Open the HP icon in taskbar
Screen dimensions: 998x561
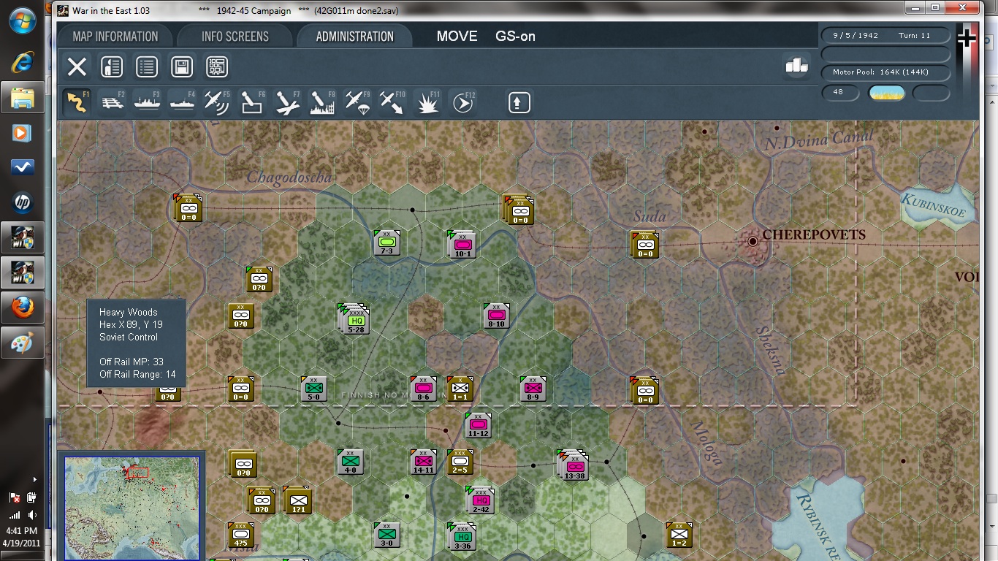[x=23, y=203]
